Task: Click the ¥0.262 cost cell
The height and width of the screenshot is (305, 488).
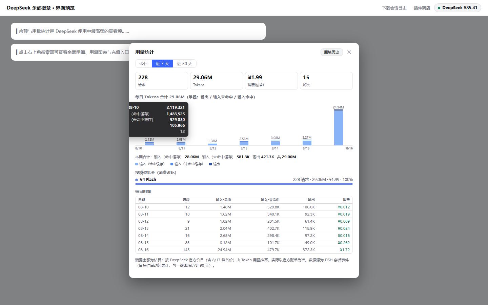Action: 344,243
